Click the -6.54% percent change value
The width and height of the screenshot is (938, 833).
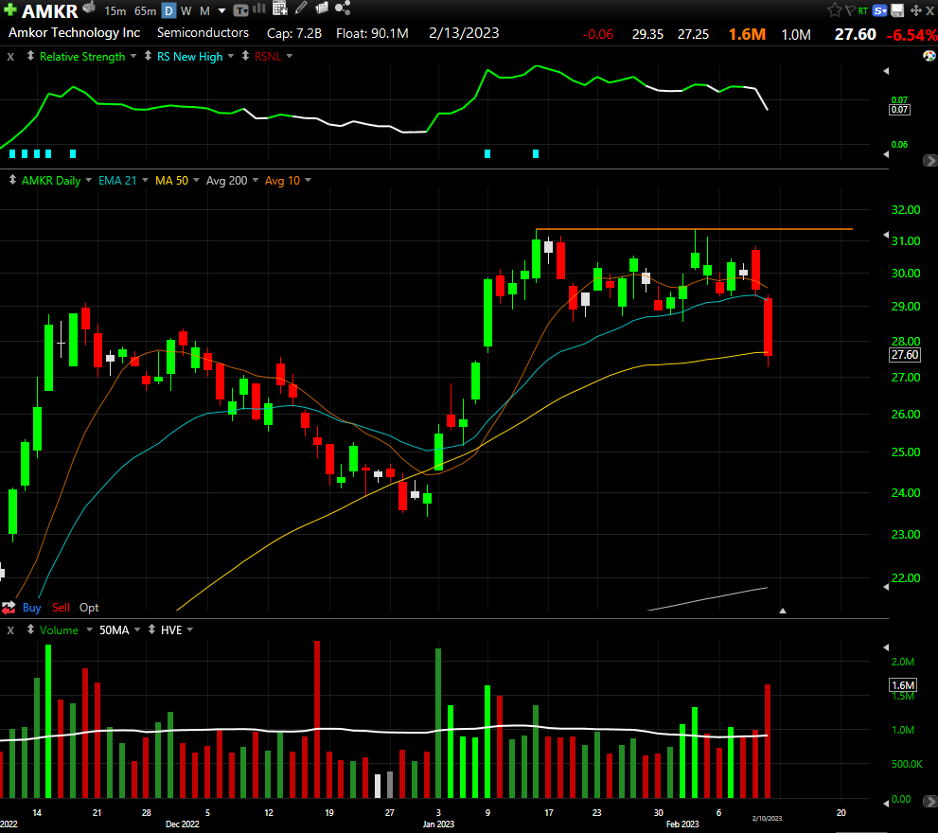[x=911, y=35]
